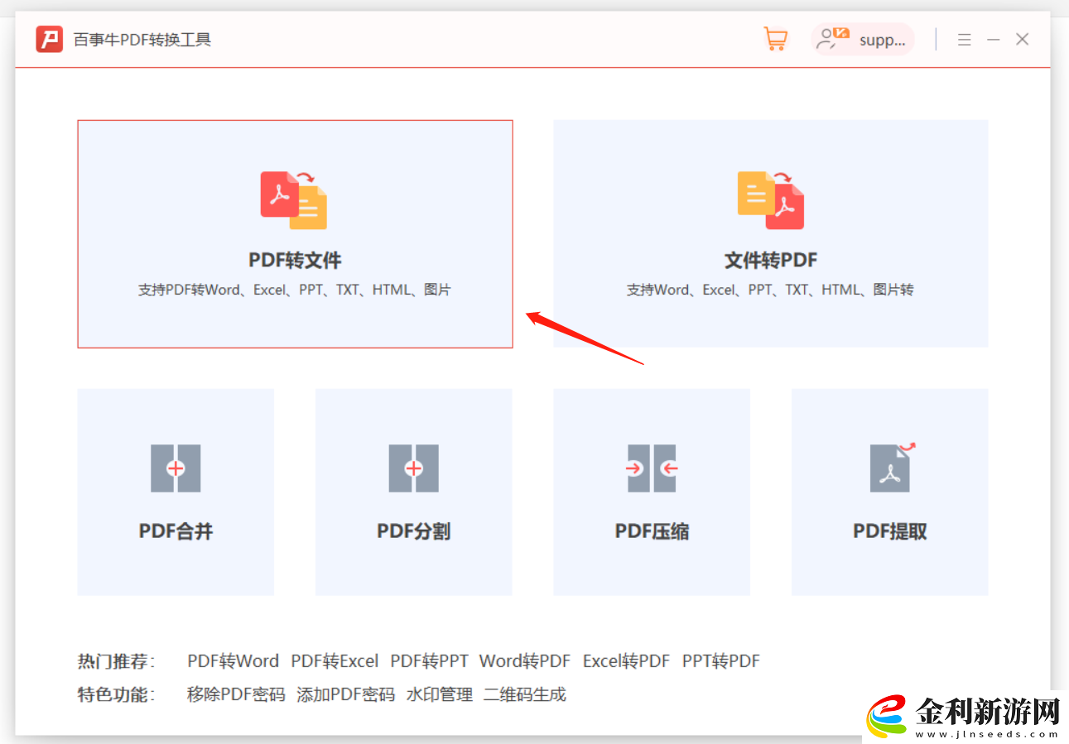Click the PDF提取 extract icon

click(892, 468)
